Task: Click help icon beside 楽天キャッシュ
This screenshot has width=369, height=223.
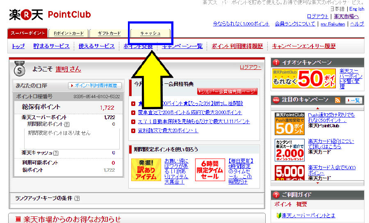Action: click(55, 153)
